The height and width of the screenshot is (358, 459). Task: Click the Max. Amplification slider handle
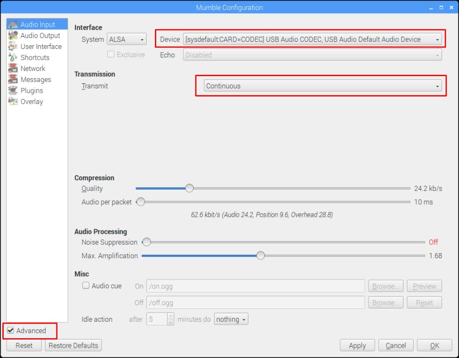tap(260, 255)
